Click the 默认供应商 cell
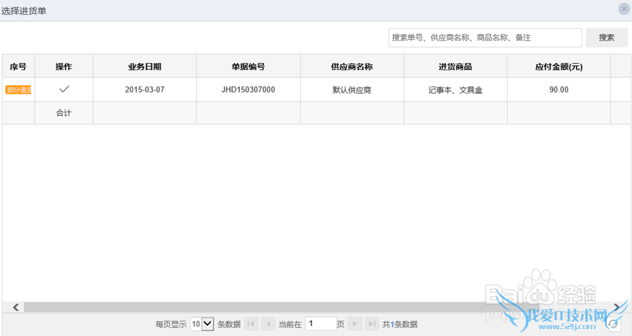 coord(352,90)
